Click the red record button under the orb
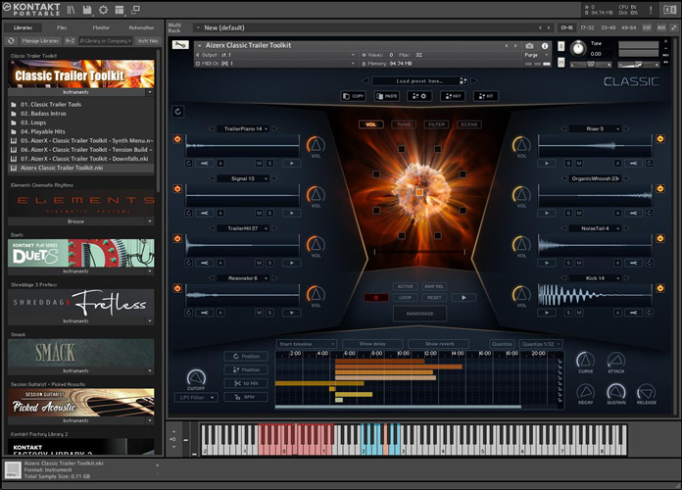Screen dimensions: 682x490 (x=376, y=297)
